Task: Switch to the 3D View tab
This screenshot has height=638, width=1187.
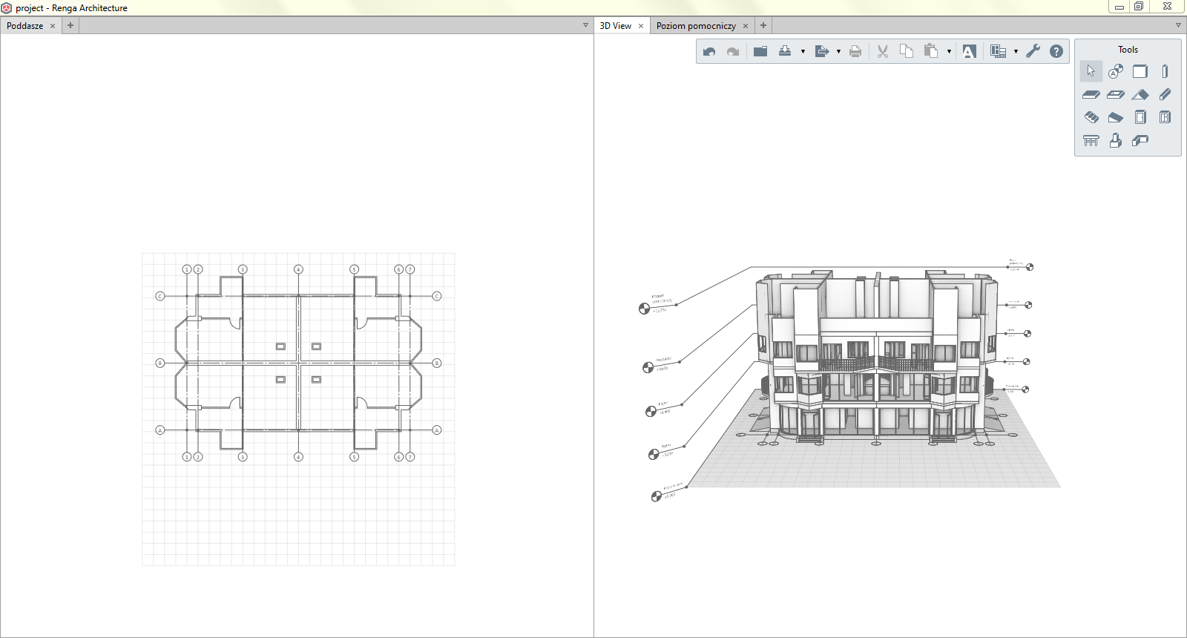Action: 616,25
